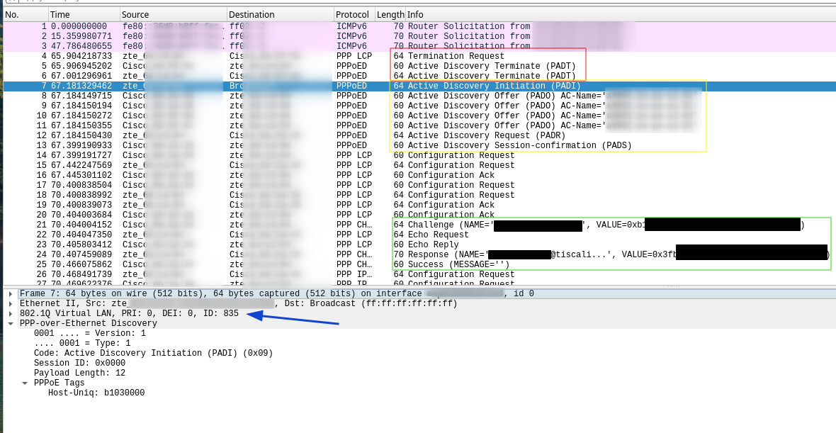Expand the 802.1Q Virtual LAN section
The width and height of the screenshot is (836, 433).
pos(10,313)
